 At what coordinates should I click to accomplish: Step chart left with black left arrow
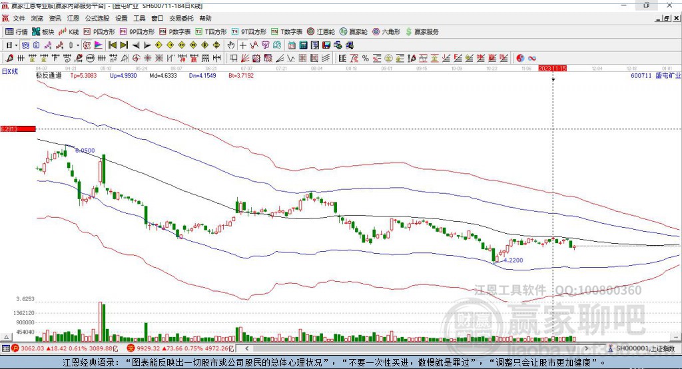tap(136, 45)
